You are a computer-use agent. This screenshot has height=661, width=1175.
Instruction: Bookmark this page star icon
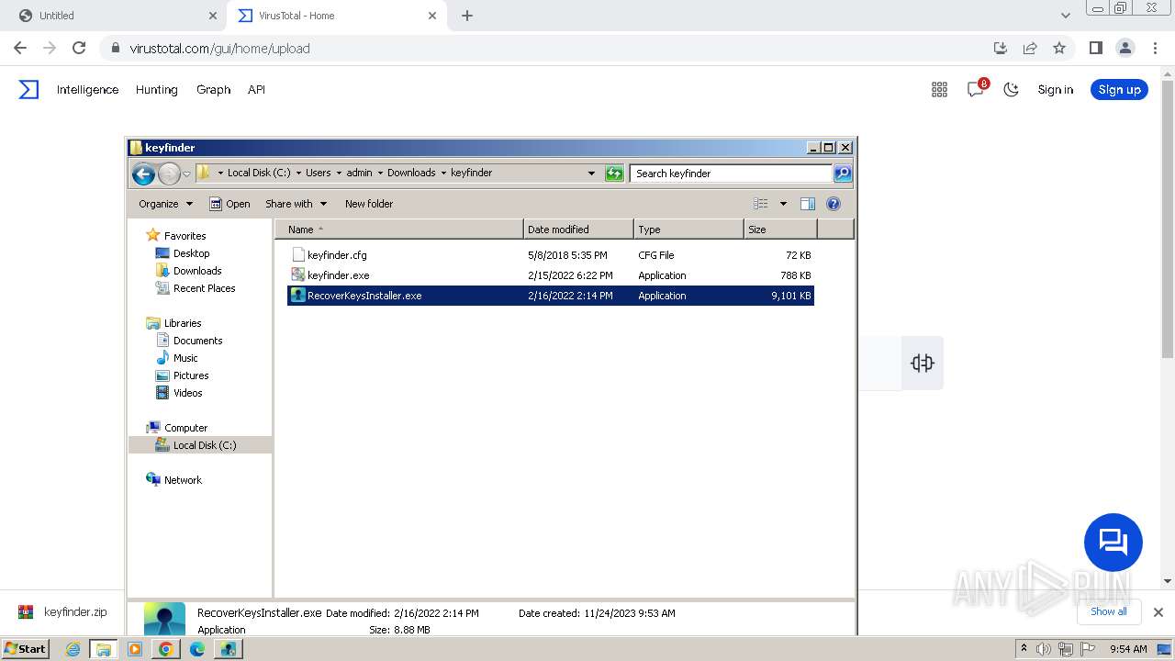pyautogui.click(x=1059, y=48)
